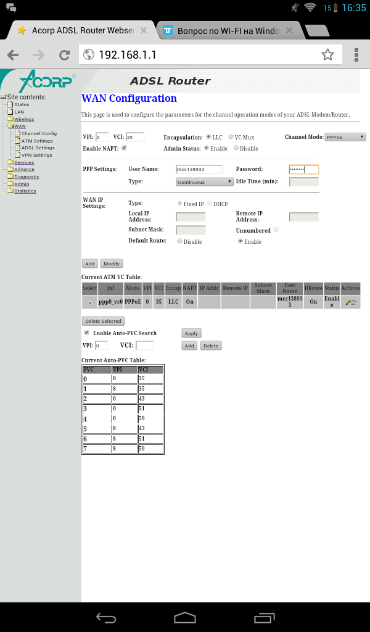Close the Acorp ADSL Router tab
The height and width of the screenshot is (632, 370).
pyautogui.click(x=144, y=31)
